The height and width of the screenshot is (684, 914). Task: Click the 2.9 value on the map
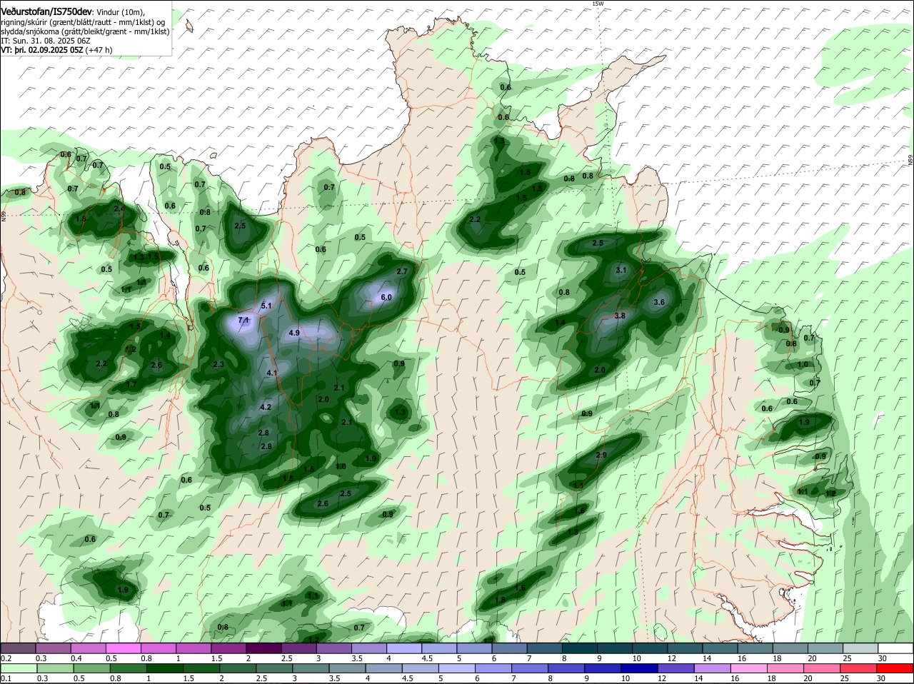pos(601,455)
